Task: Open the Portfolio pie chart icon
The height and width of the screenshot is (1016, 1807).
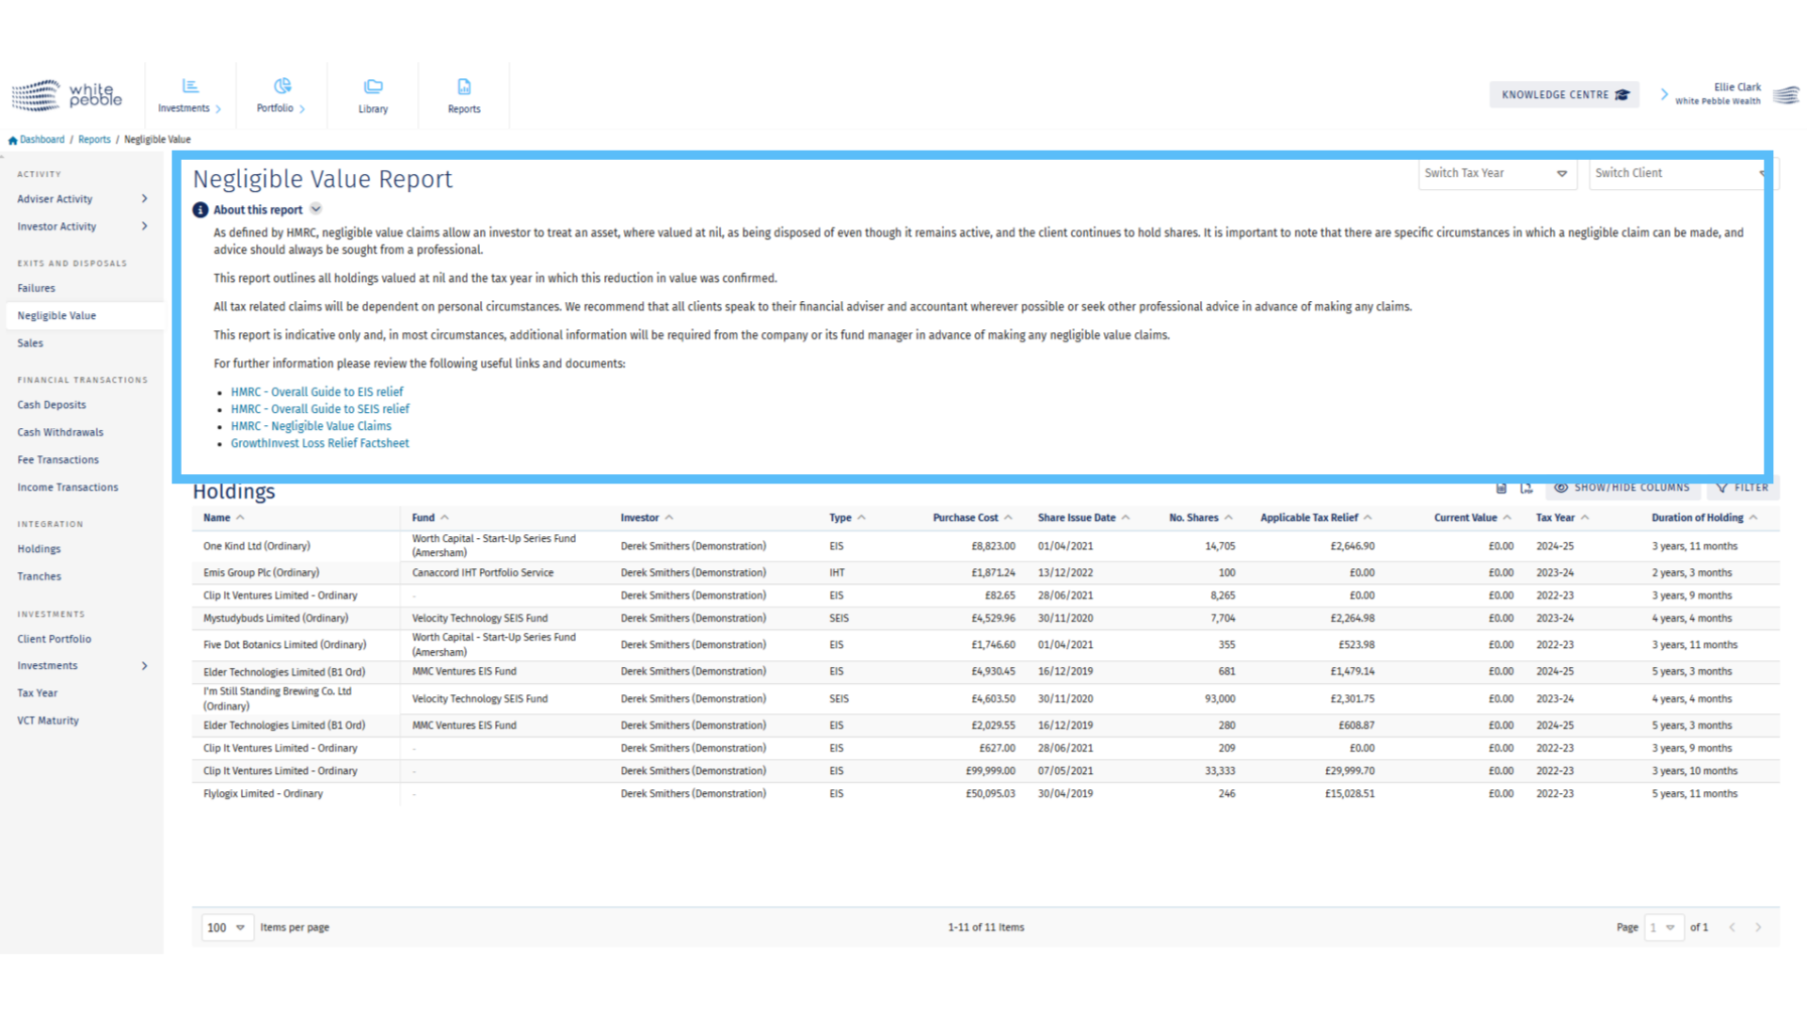Action: (x=282, y=87)
